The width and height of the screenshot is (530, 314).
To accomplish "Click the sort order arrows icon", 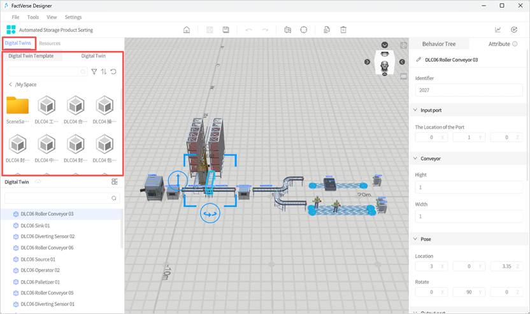I will point(104,72).
